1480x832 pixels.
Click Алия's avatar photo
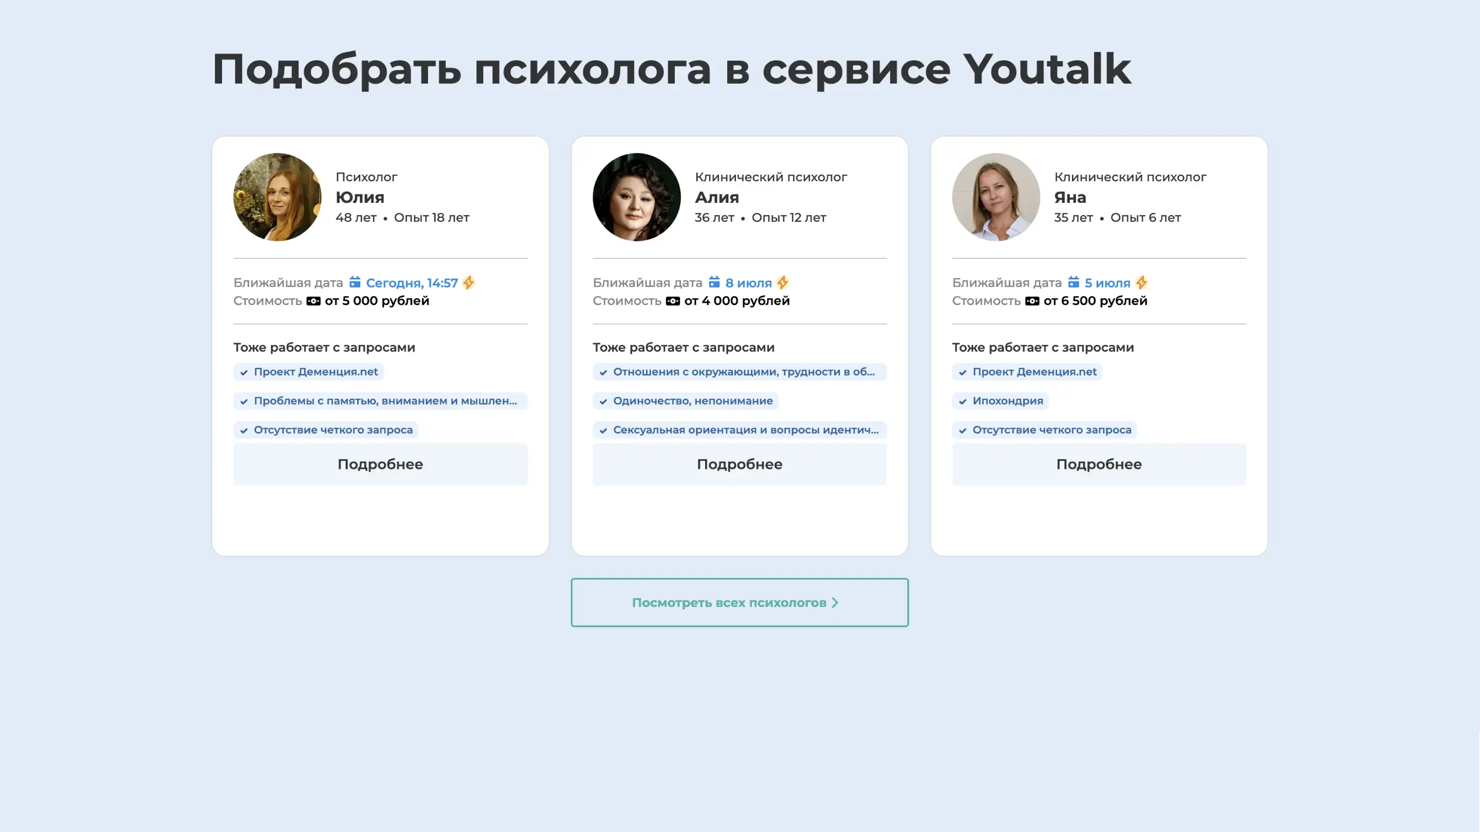coord(636,197)
